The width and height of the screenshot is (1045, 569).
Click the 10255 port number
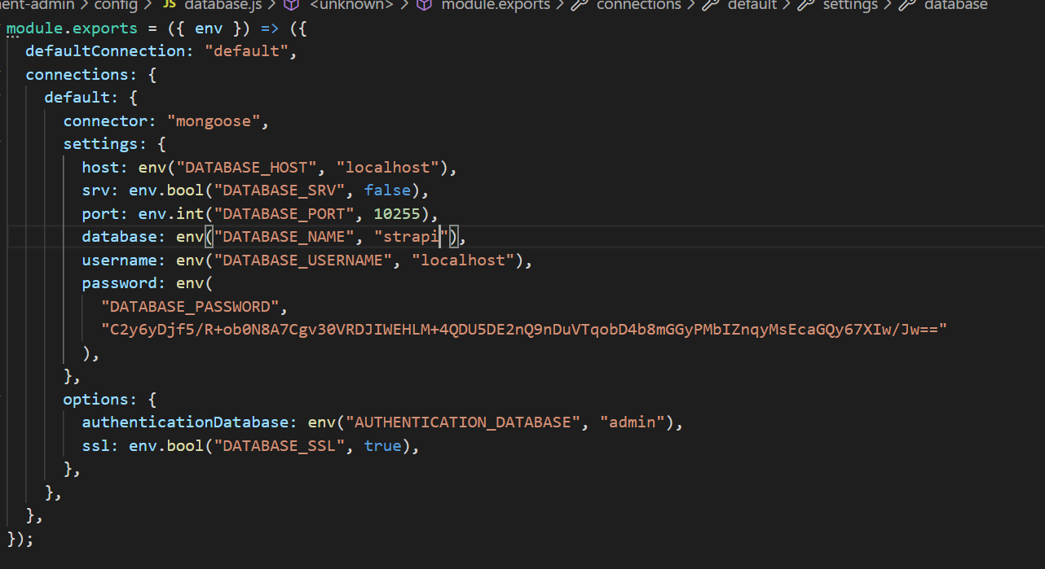[398, 214]
